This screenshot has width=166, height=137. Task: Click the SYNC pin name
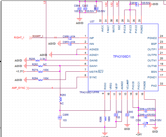pyautogui.click(x=93, y=77)
